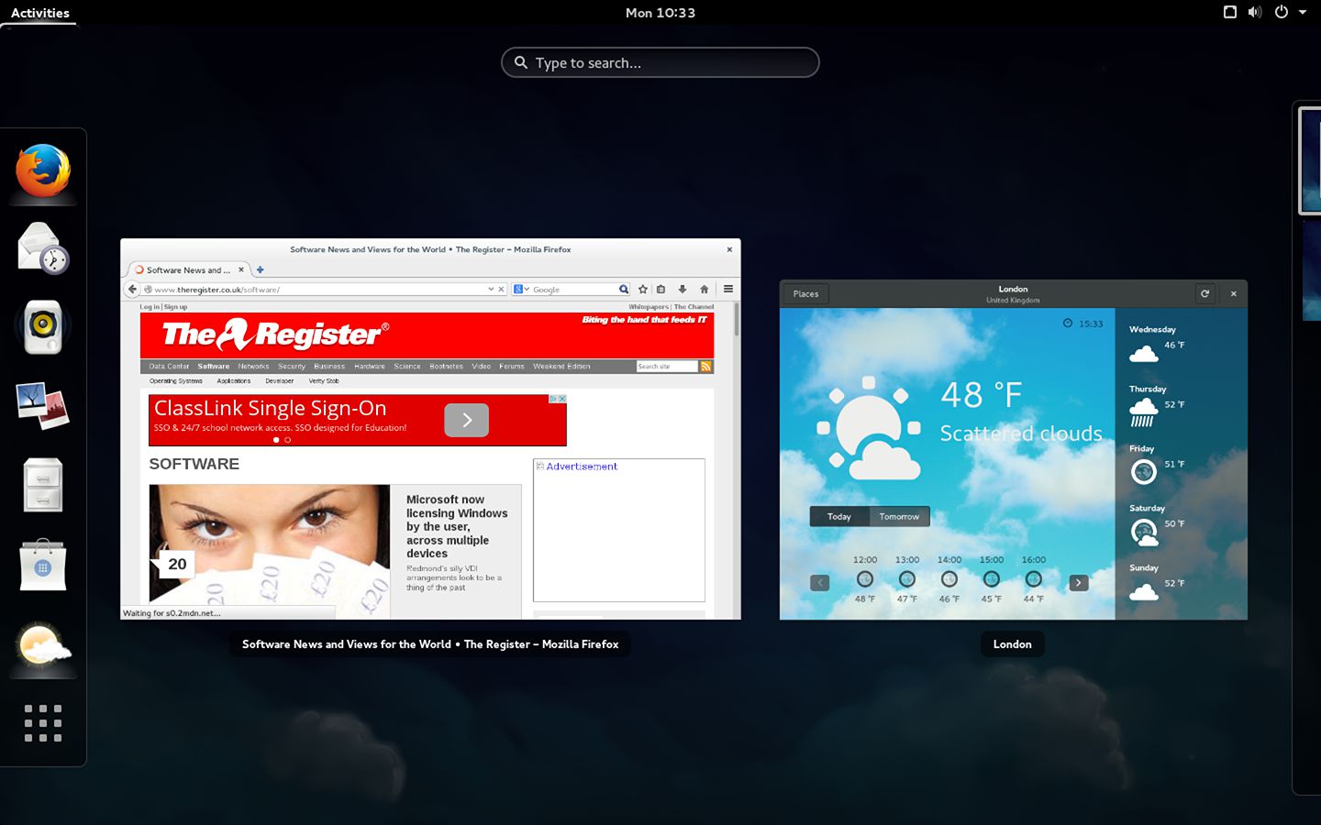Screen dimensions: 1321x825
Task: Select Software News and... tab
Action: pos(187,269)
